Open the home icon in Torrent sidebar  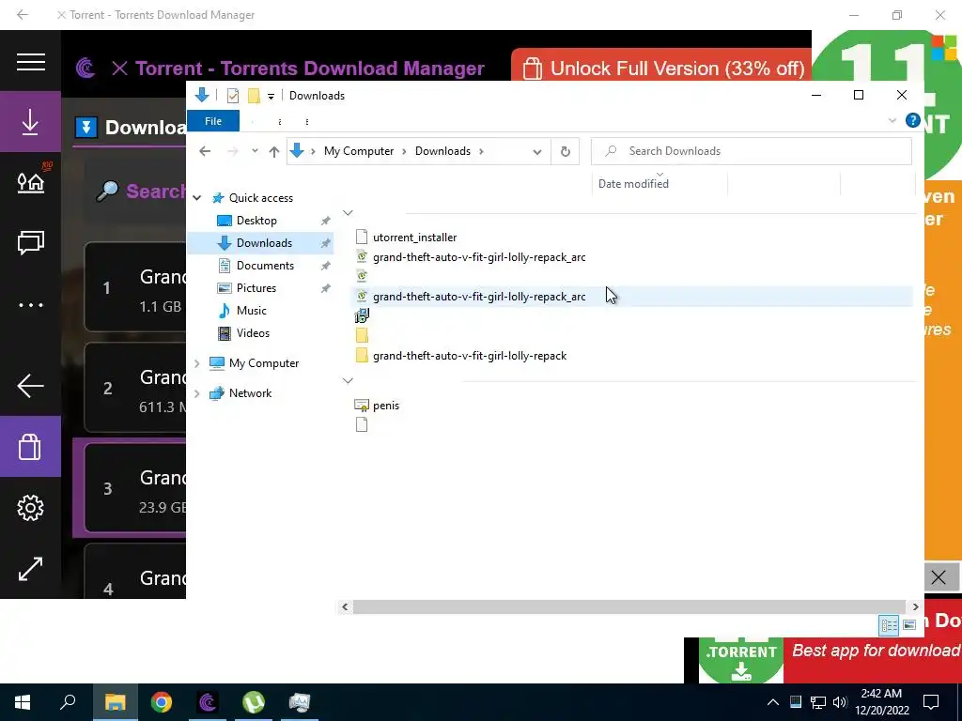[31, 182]
